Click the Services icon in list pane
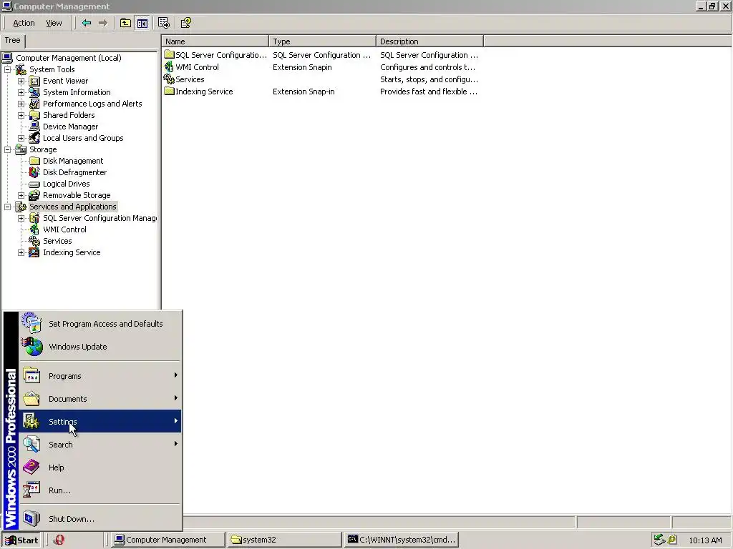Viewport: 733px width, 549px height. click(x=169, y=79)
